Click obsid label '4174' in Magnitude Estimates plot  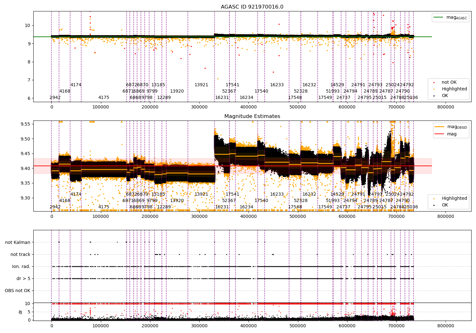point(76,194)
